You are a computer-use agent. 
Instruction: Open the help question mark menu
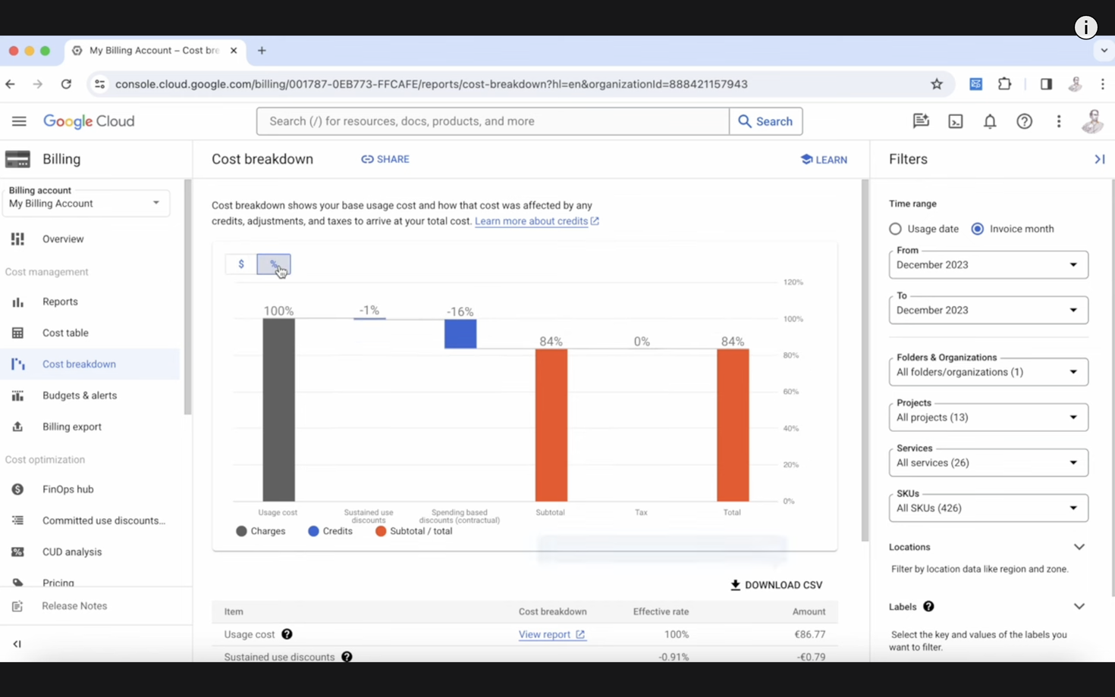pyautogui.click(x=1024, y=121)
